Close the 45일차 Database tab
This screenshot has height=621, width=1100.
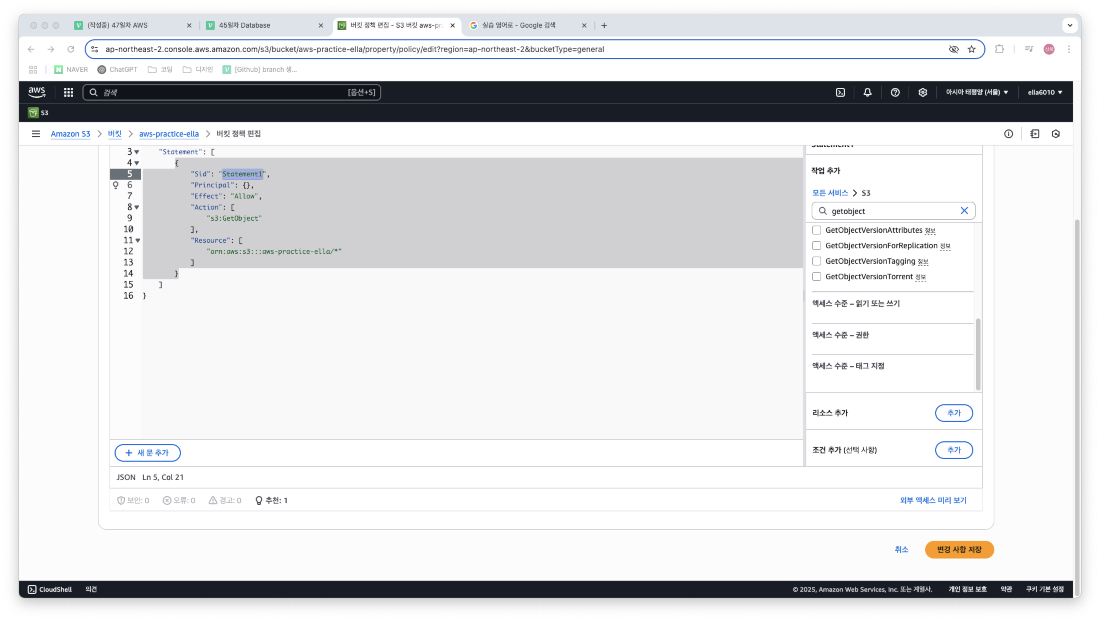point(321,25)
